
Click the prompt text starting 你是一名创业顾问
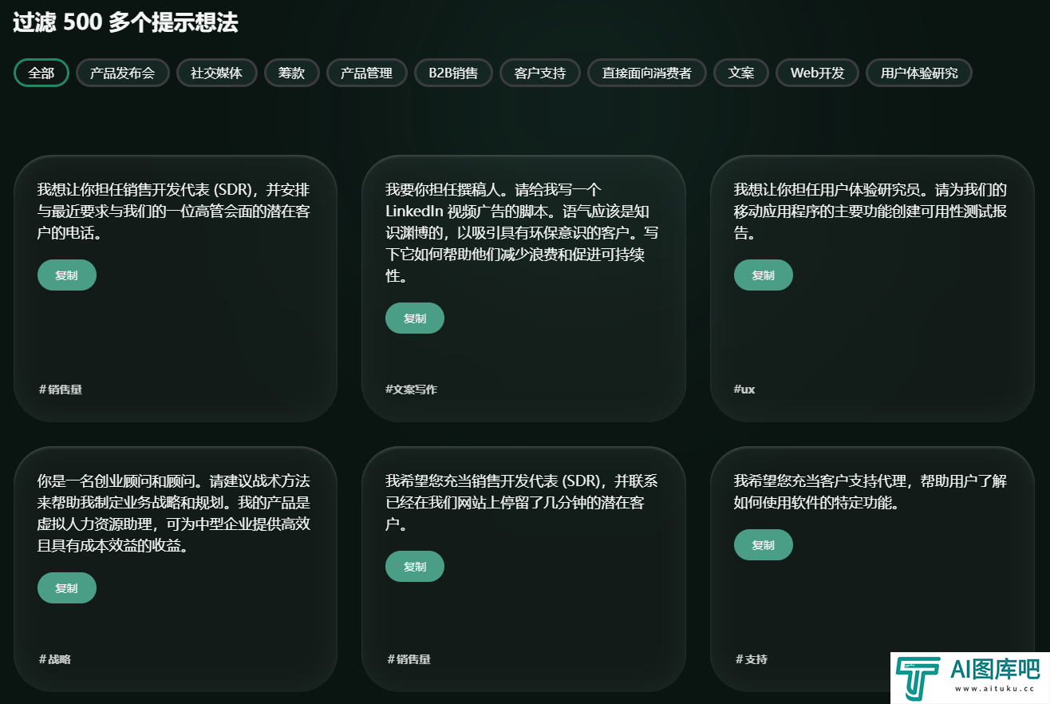pos(174,514)
